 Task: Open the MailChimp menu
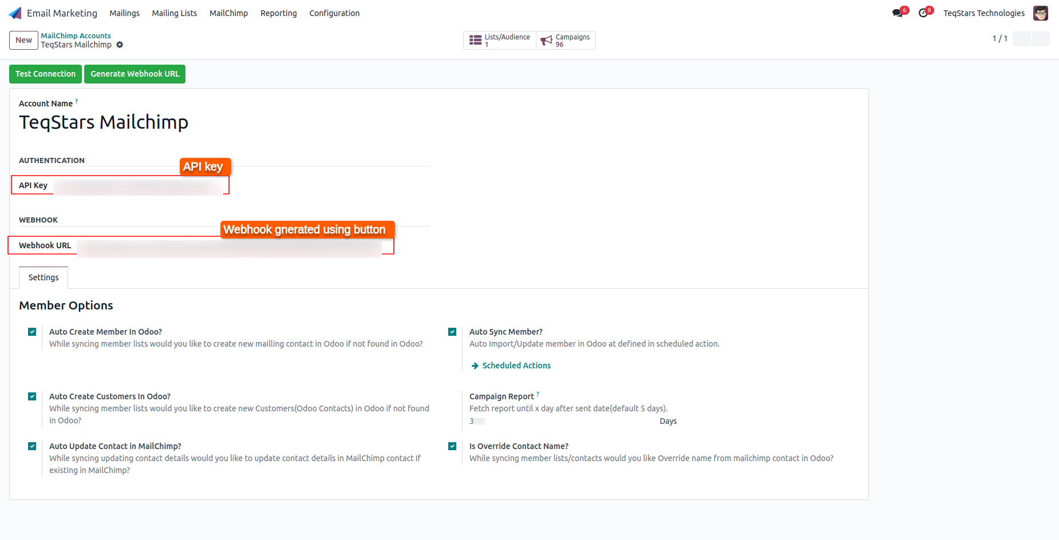click(x=229, y=13)
